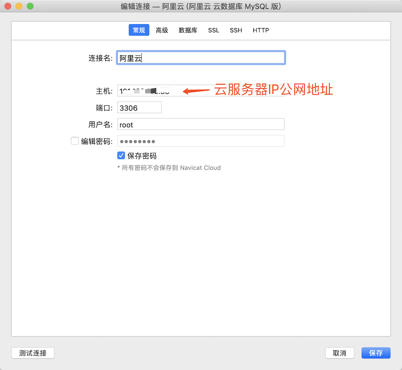Focus the 连接名 input field

[x=201, y=58]
